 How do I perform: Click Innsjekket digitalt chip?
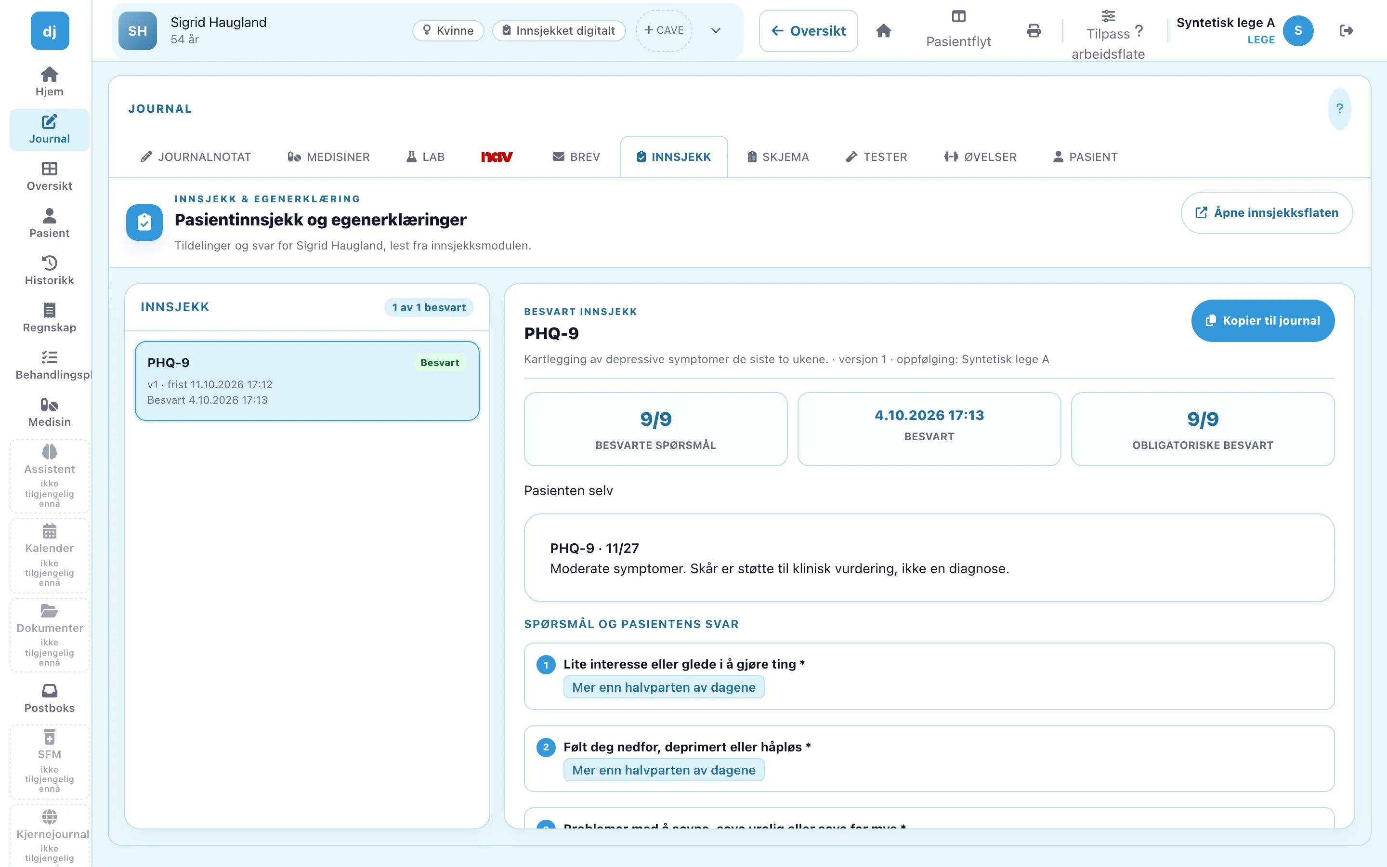click(x=559, y=30)
